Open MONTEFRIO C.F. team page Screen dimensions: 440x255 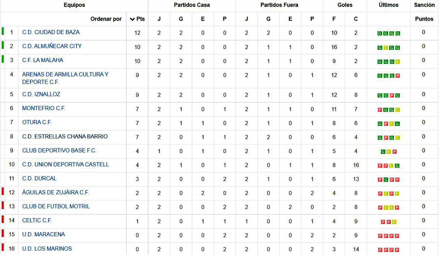44,108
